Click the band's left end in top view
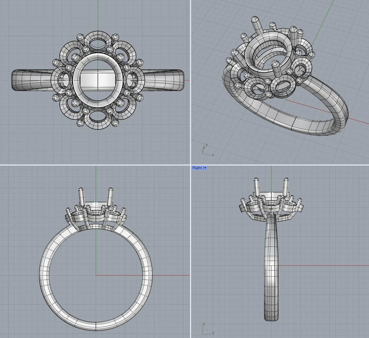Screen dimensions: 369x338 16,79
